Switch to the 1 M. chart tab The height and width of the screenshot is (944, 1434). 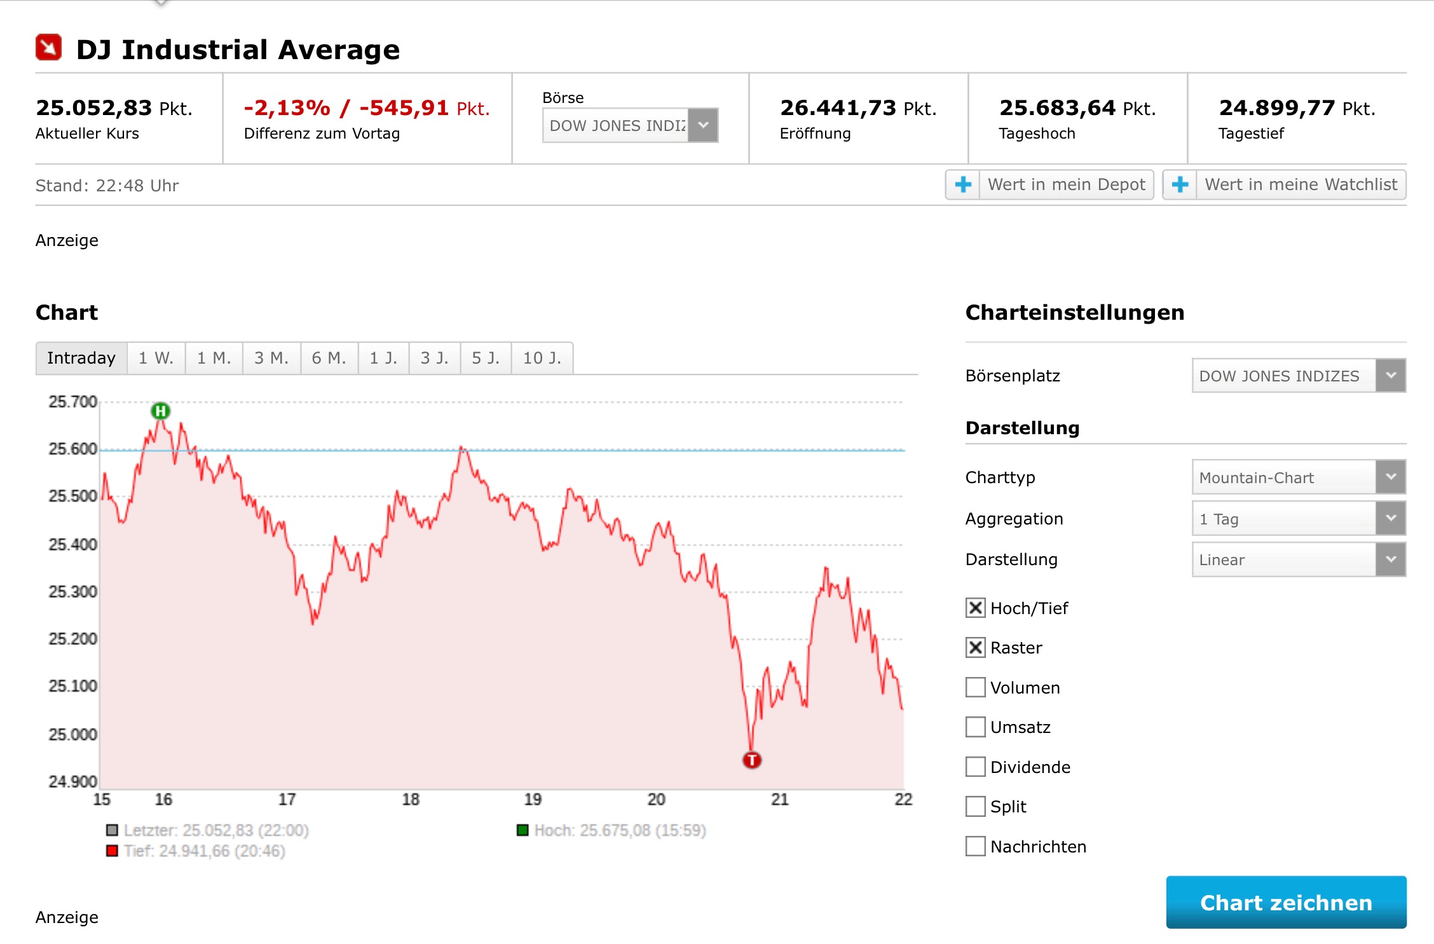click(x=214, y=358)
